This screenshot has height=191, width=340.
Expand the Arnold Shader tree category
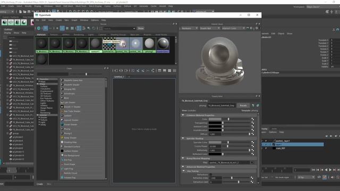click(39, 117)
